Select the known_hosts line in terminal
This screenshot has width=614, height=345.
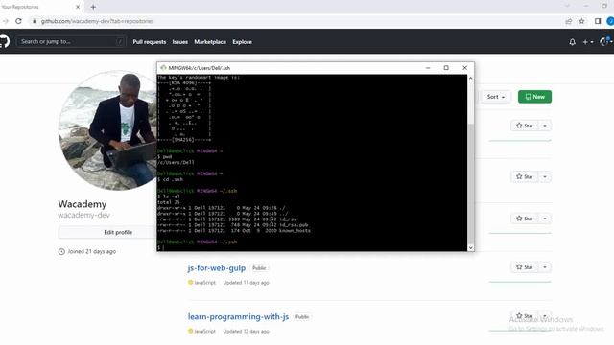tap(234, 231)
